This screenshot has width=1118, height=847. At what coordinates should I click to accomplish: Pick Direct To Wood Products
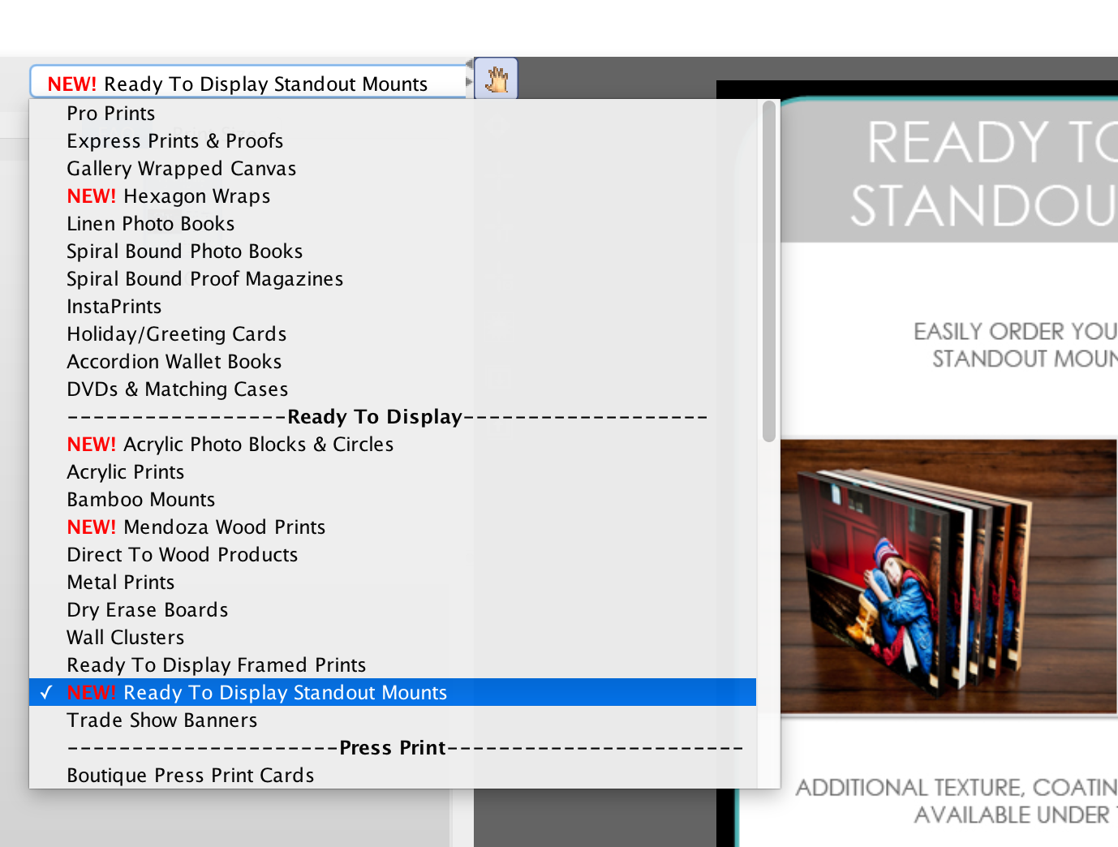[393, 555]
